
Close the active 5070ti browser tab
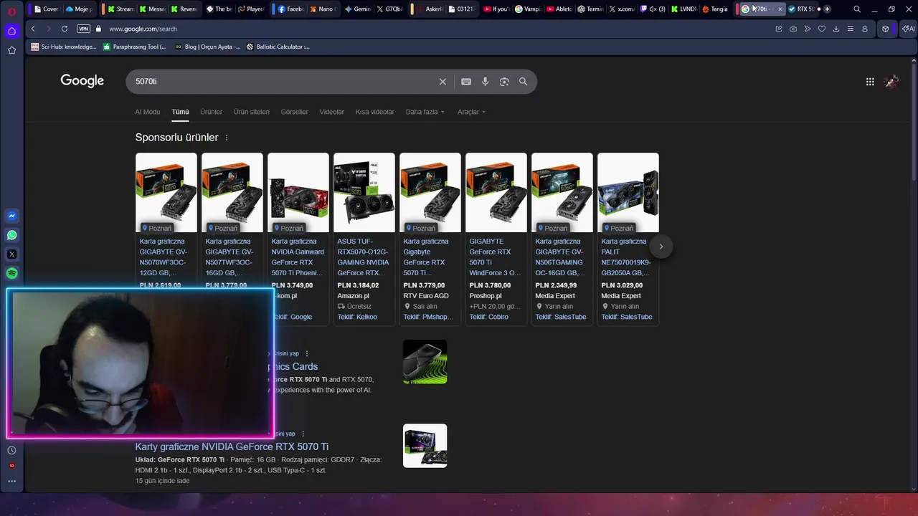click(780, 9)
